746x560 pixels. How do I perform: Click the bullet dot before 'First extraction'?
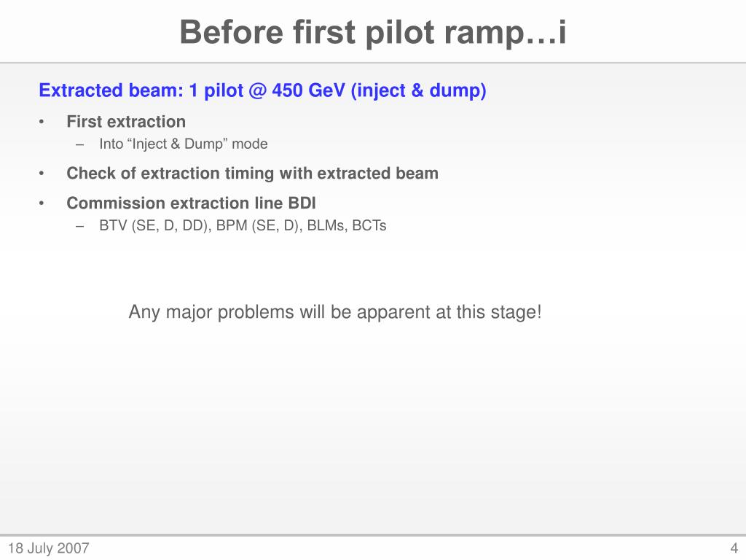coord(42,122)
